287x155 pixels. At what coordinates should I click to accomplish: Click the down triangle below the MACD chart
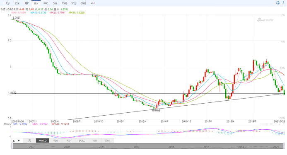(x=19, y=140)
